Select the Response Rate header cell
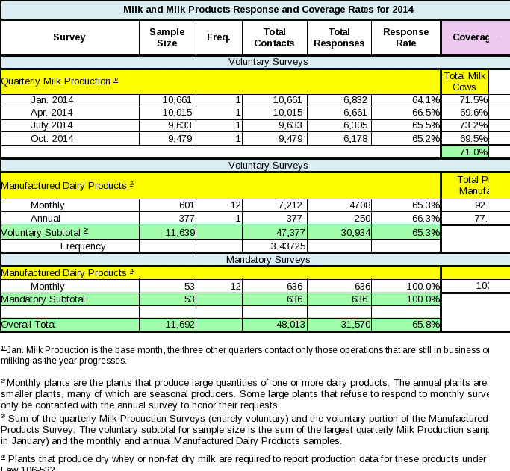Viewport: 510px width, 471px height. pos(406,37)
